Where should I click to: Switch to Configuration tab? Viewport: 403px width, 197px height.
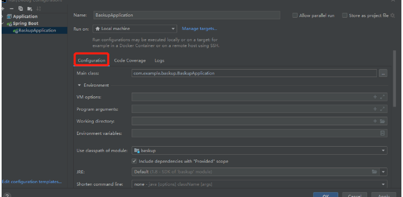92,60
